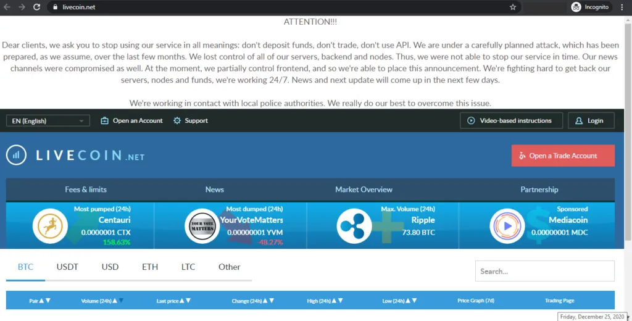This screenshot has width=632, height=321.
Task: Switch to the Other market tab
Action: pyautogui.click(x=230, y=267)
